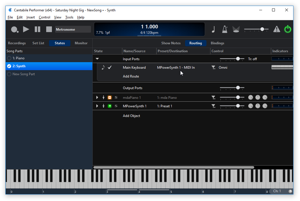Click Add Route
This screenshot has width=300, height=201.
click(x=131, y=76)
